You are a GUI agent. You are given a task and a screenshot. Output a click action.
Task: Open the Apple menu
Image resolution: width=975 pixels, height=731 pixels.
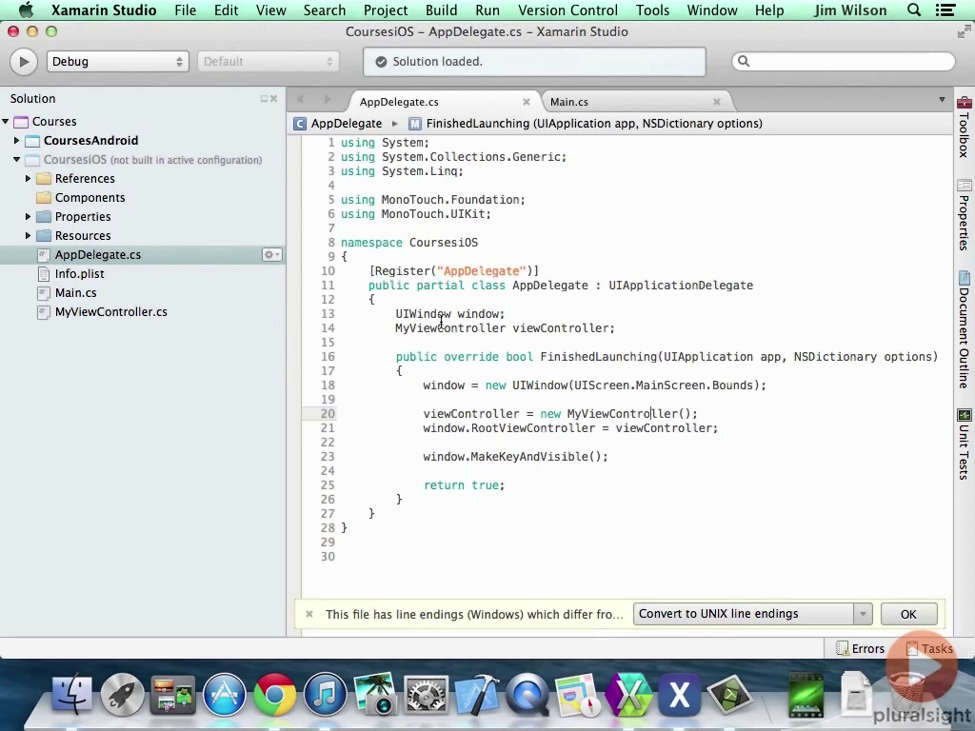[26, 10]
